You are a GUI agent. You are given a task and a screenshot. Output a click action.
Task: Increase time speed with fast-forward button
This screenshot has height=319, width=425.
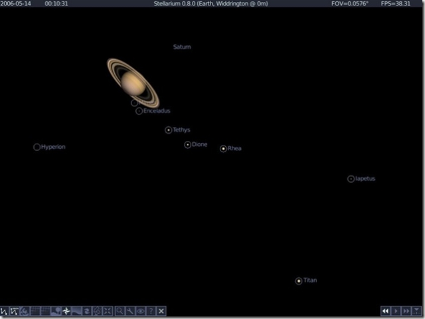pos(406,311)
